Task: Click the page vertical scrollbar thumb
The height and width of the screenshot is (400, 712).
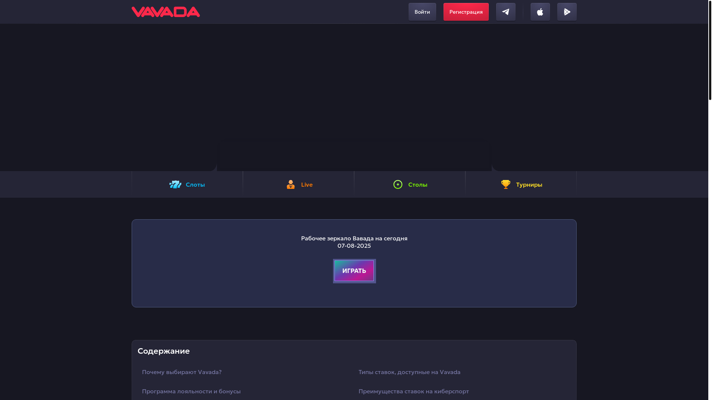Action: tap(710, 50)
